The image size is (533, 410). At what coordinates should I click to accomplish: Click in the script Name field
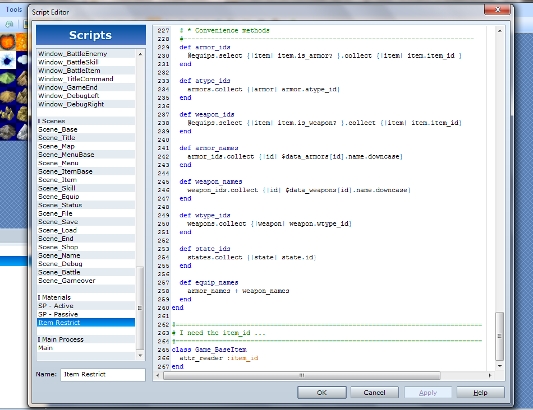pyautogui.click(x=103, y=374)
